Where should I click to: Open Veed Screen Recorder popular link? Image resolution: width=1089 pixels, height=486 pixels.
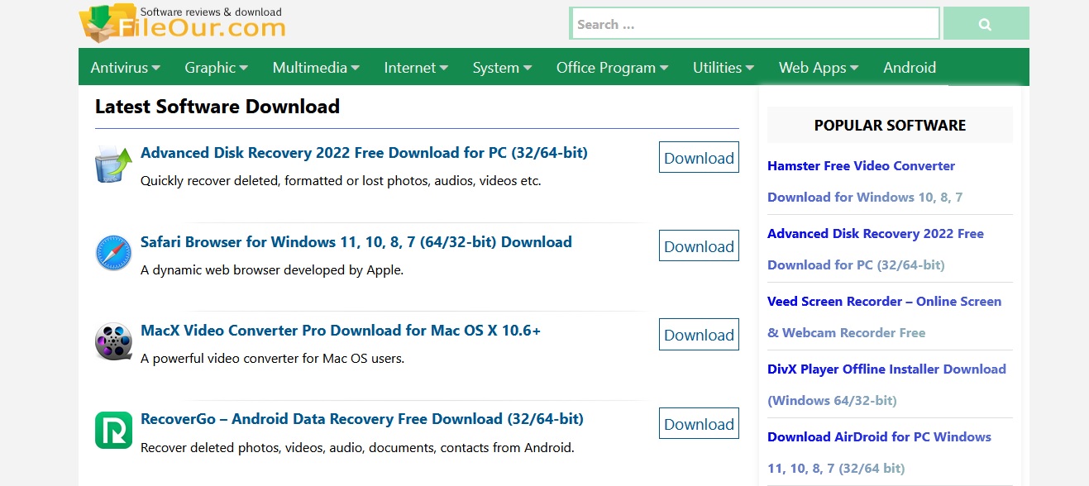884,317
